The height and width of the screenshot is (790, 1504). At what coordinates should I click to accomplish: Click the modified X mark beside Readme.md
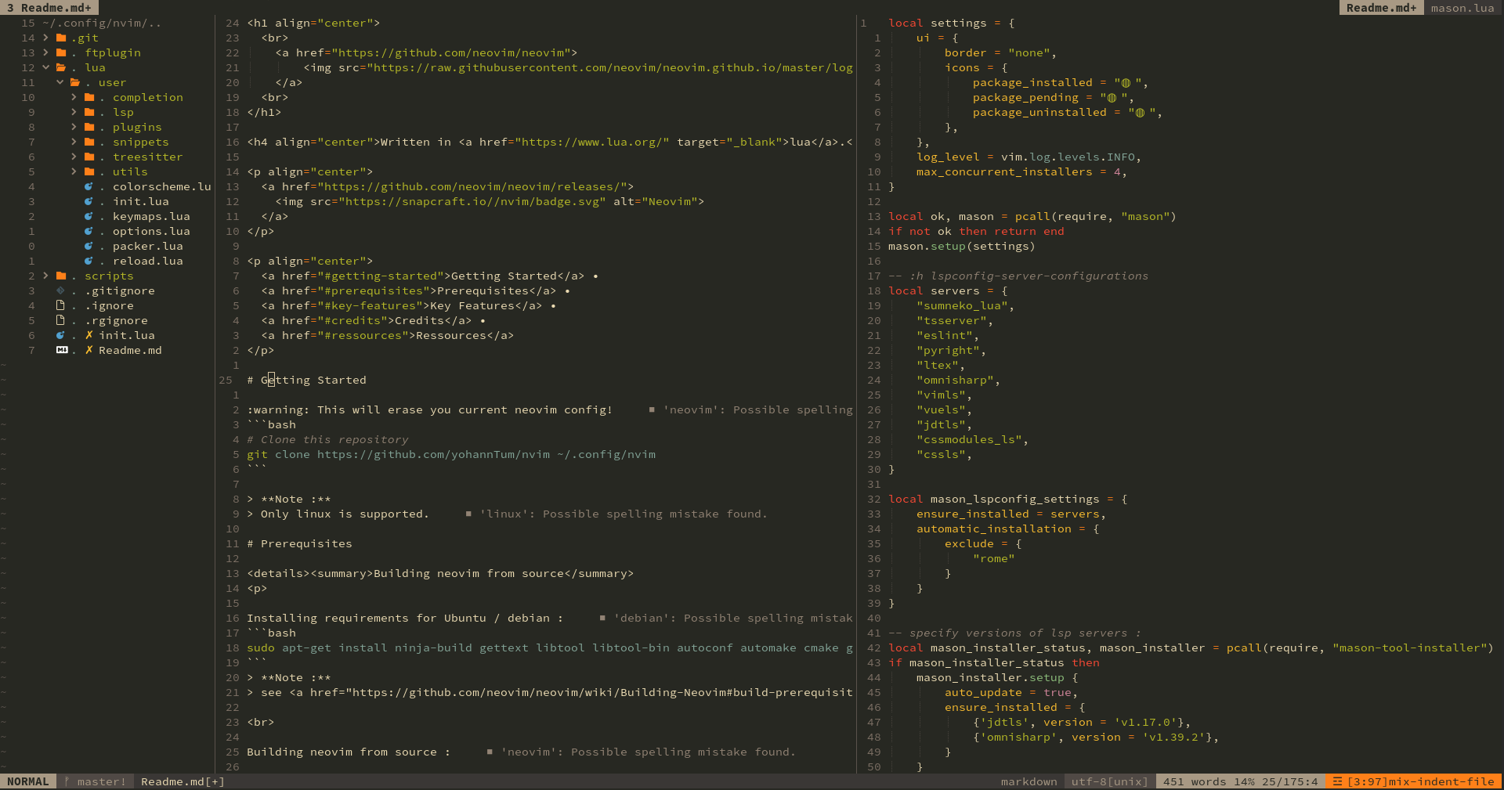tap(89, 350)
